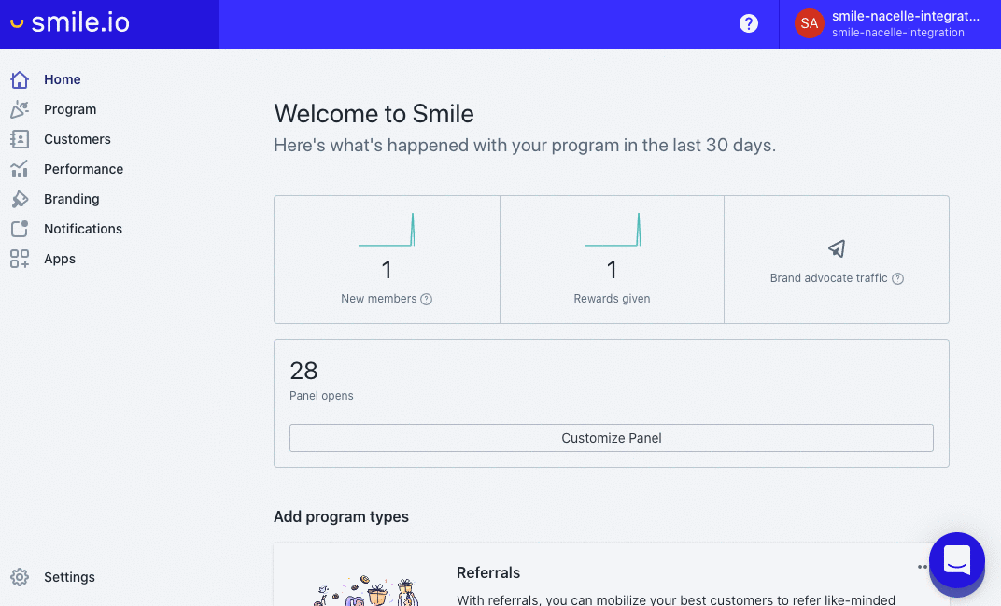Click the 'Panel opens' label
1001x606 pixels.
pos(321,396)
